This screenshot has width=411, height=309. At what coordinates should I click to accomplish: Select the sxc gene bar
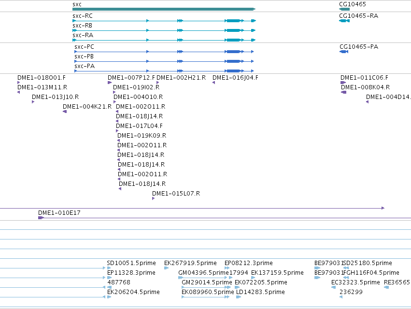tap(164, 9)
